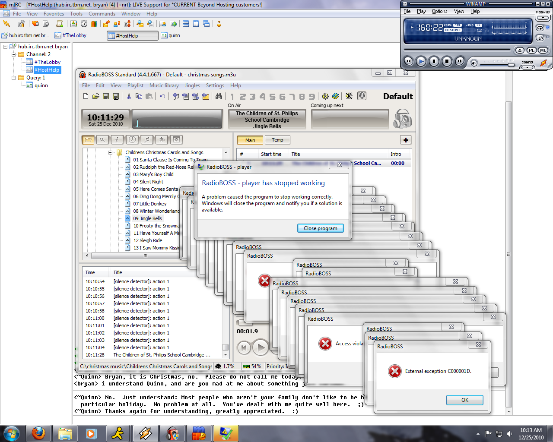This screenshot has height=442, width=553.
Task: Open mIRC Favorites menu
Action: (x=54, y=14)
